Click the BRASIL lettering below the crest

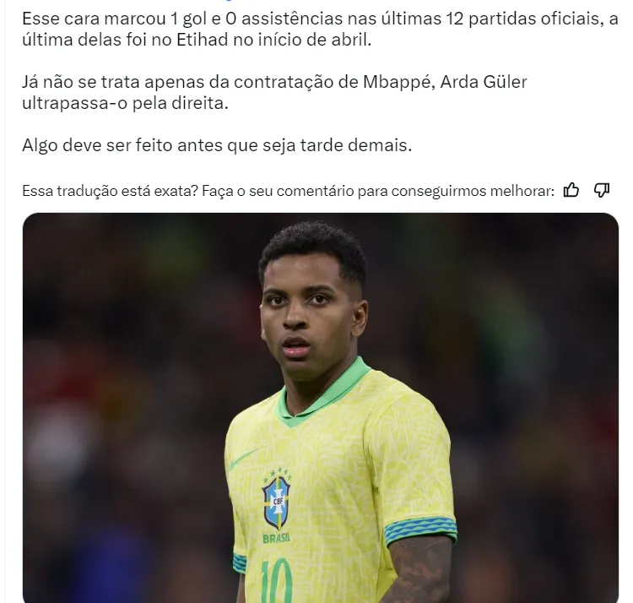coord(277,538)
